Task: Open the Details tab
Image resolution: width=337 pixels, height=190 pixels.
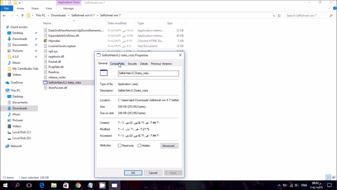Action: (x=144, y=64)
